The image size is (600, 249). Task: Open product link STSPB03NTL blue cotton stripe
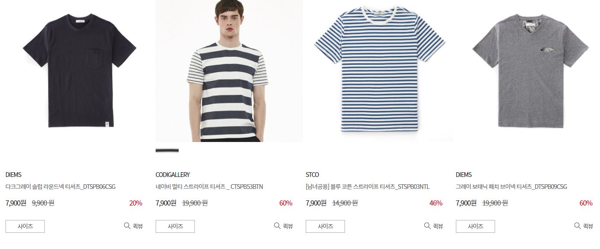pos(368,187)
